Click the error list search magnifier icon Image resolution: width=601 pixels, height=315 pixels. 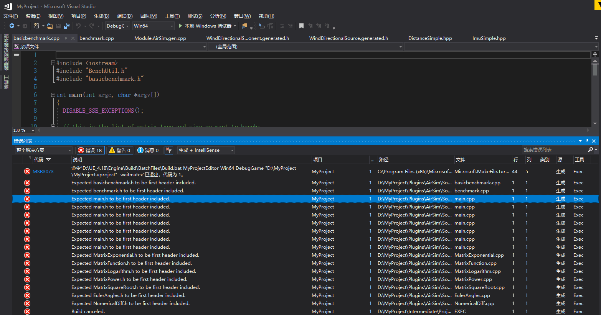click(x=590, y=150)
